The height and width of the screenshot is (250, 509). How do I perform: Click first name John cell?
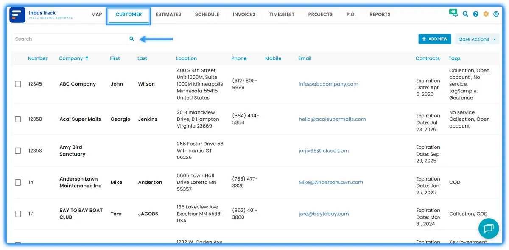117,84
